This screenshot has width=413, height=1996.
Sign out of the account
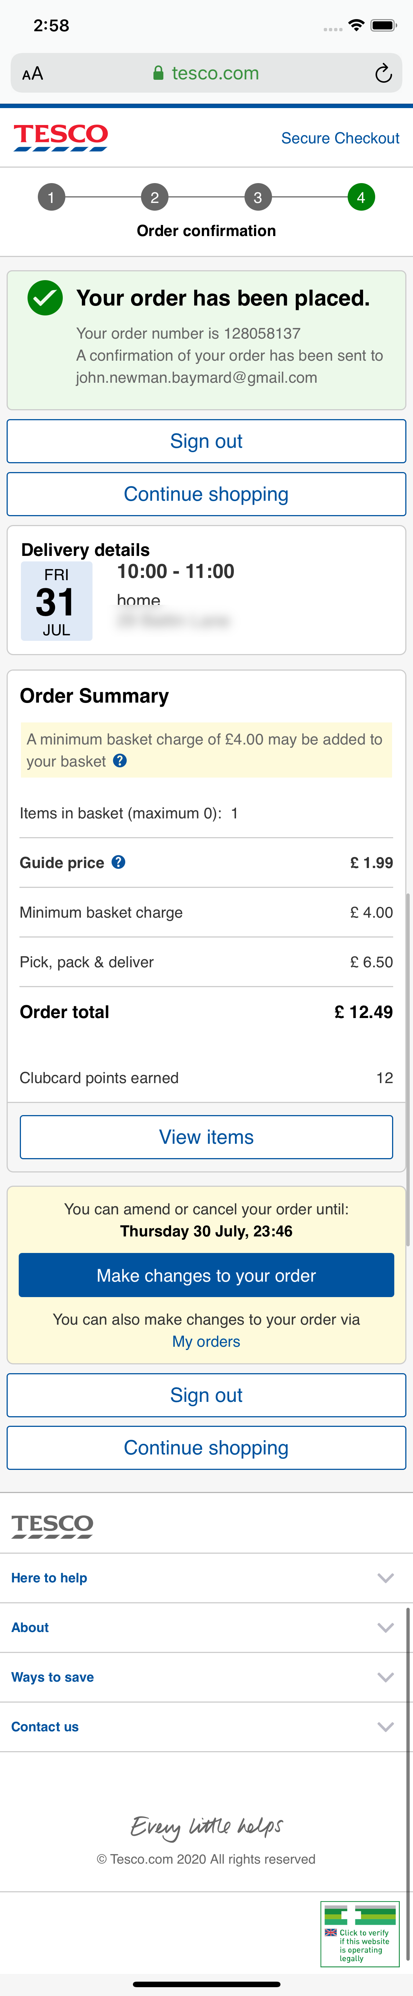pos(206,440)
